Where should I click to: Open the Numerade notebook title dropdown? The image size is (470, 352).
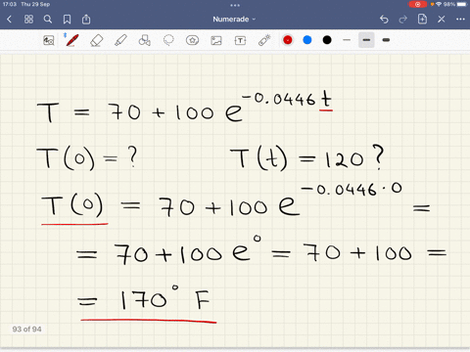(x=234, y=20)
